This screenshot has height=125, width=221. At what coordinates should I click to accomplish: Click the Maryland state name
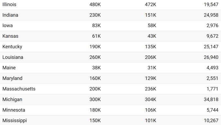click(12, 78)
